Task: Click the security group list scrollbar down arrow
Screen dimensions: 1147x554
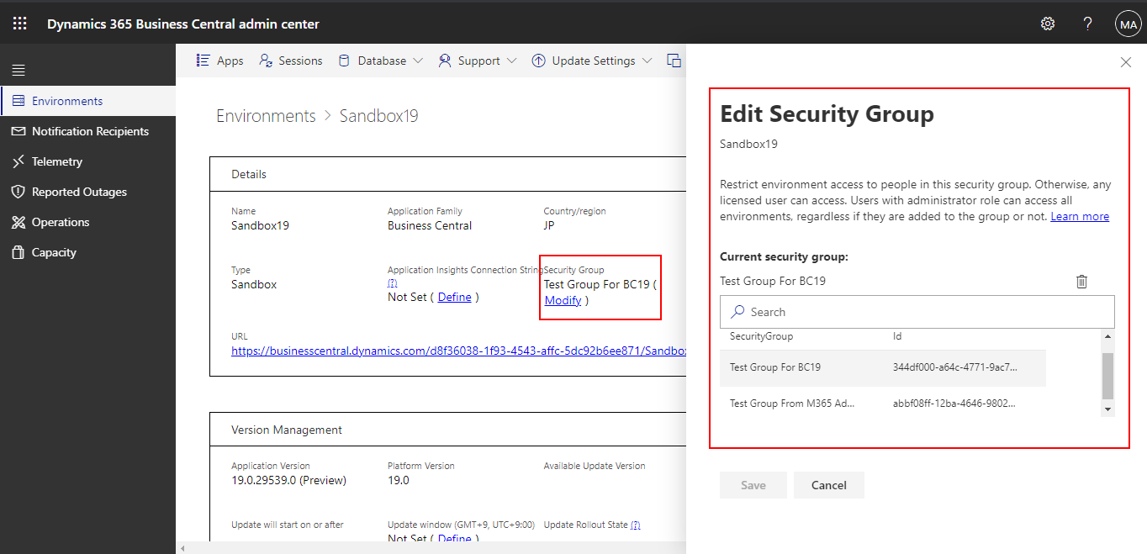Action: tap(1107, 409)
